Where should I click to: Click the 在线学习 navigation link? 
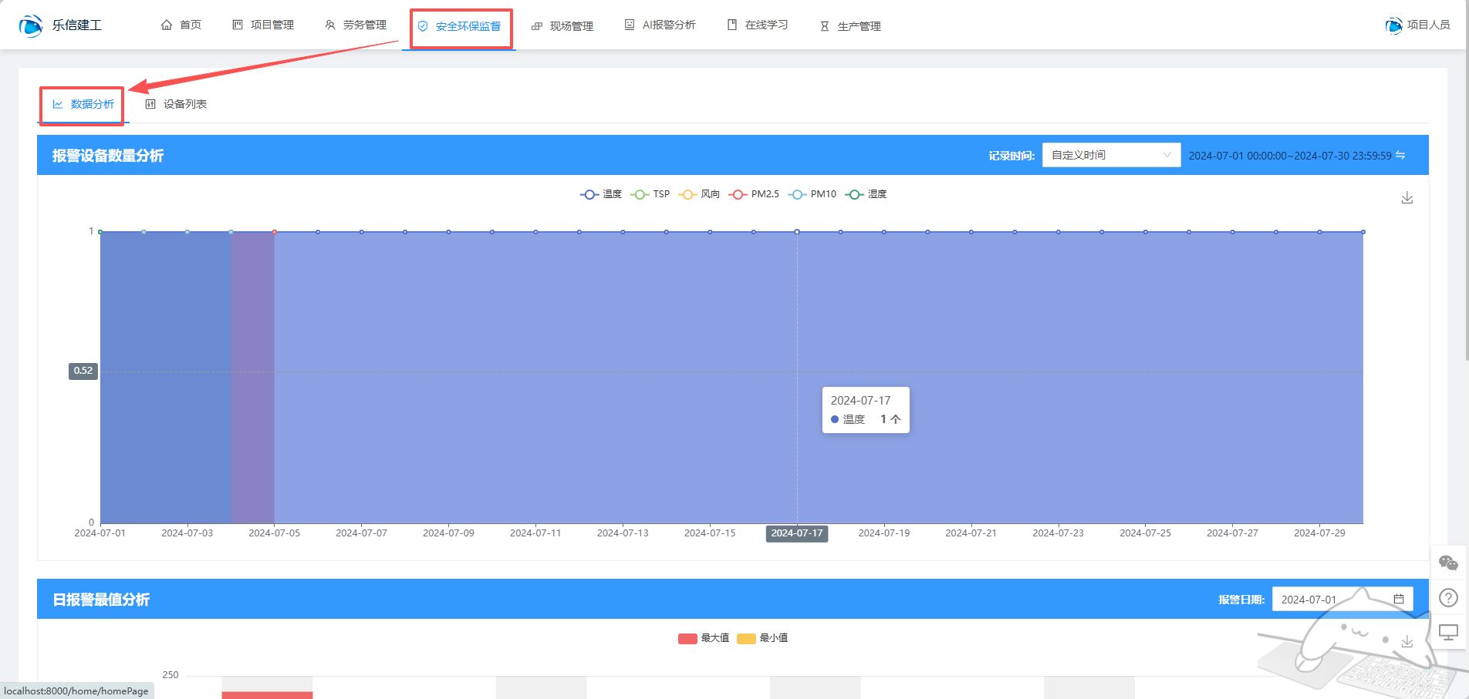(x=758, y=25)
